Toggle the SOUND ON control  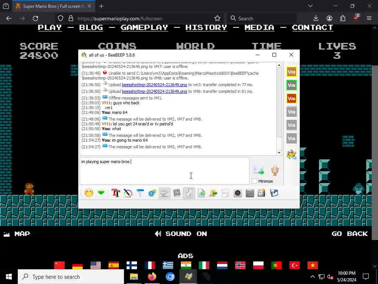tap(181, 234)
